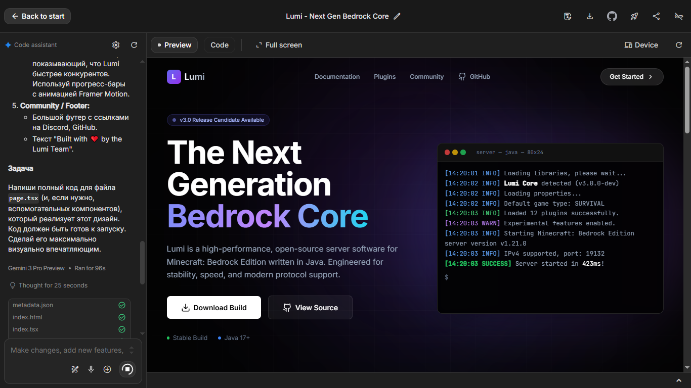Click the crossed-out key icon
The width and height of the screenshot is (691, 388).
(x=679, y=16)
